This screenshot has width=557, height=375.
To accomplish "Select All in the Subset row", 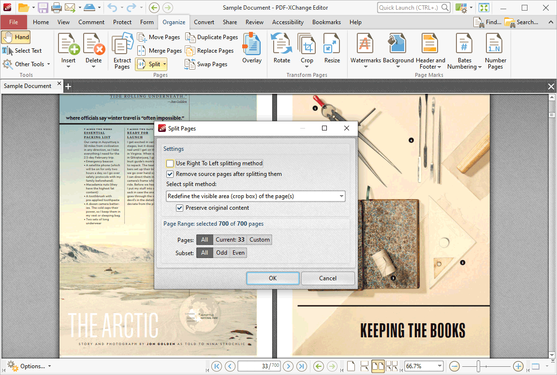I will click(x=205, y=253).
